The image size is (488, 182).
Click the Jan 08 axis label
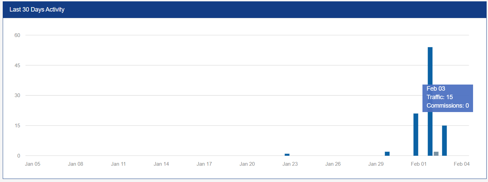point(75,164)
